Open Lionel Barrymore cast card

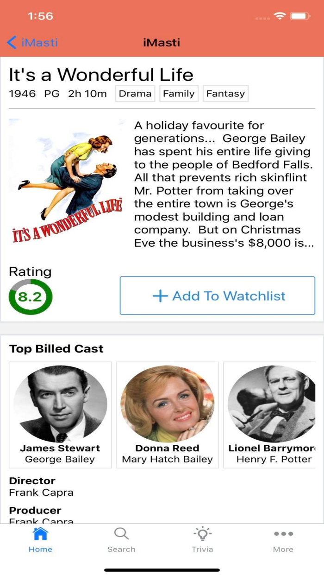point(274,415)
